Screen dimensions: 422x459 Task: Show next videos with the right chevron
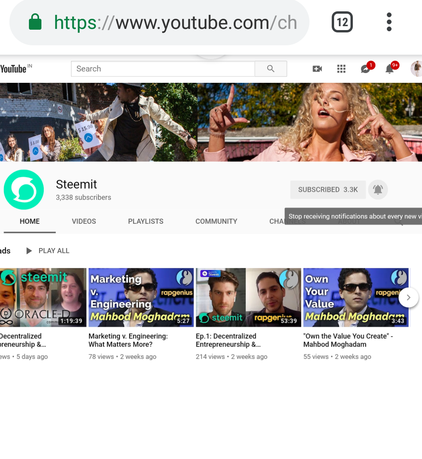pyautogui.click(x=408, y=297)
